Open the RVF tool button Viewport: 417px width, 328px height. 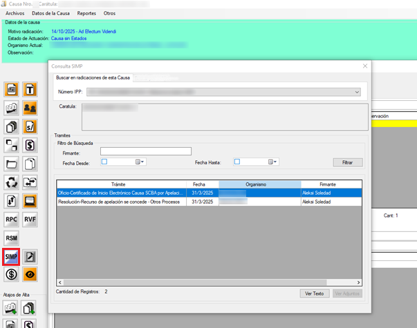pyautogui.click(x=30, y=220)
